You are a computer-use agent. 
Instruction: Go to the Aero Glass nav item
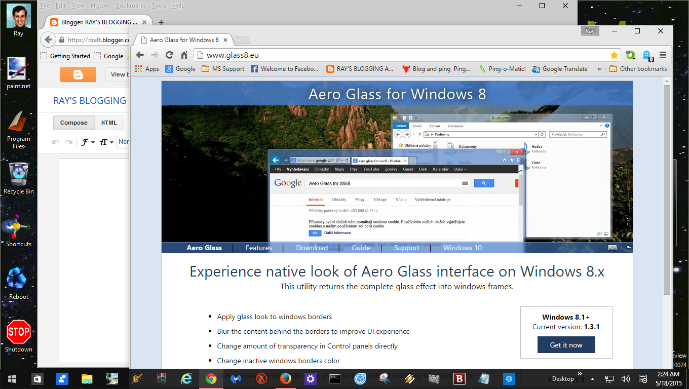pyautogui.click(x=204, y=248)
